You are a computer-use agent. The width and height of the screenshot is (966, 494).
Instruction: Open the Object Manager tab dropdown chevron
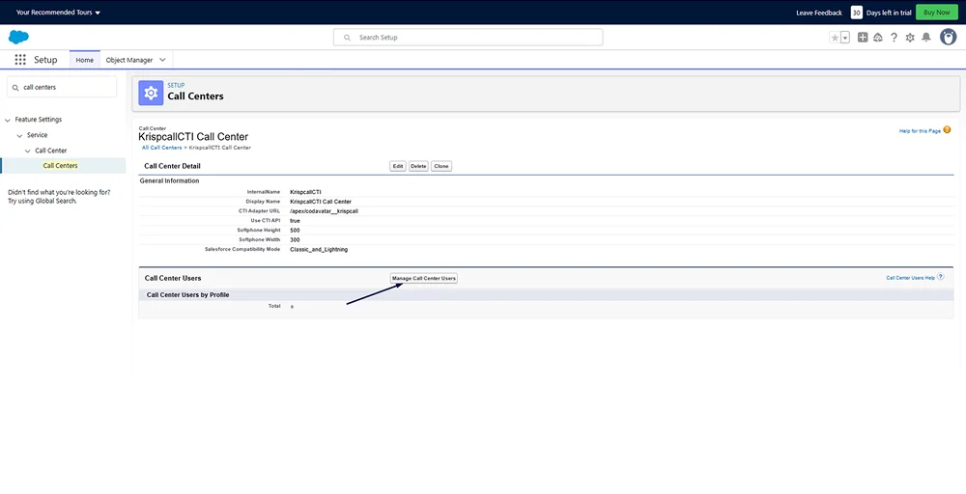click(162, 60)
